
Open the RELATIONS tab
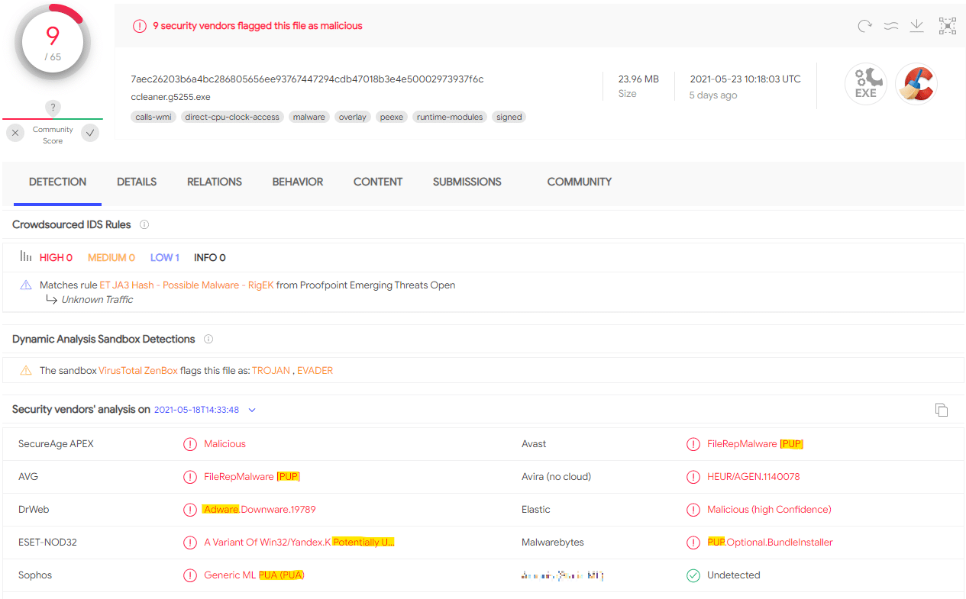pyautogui.click(x=215, y=182)
